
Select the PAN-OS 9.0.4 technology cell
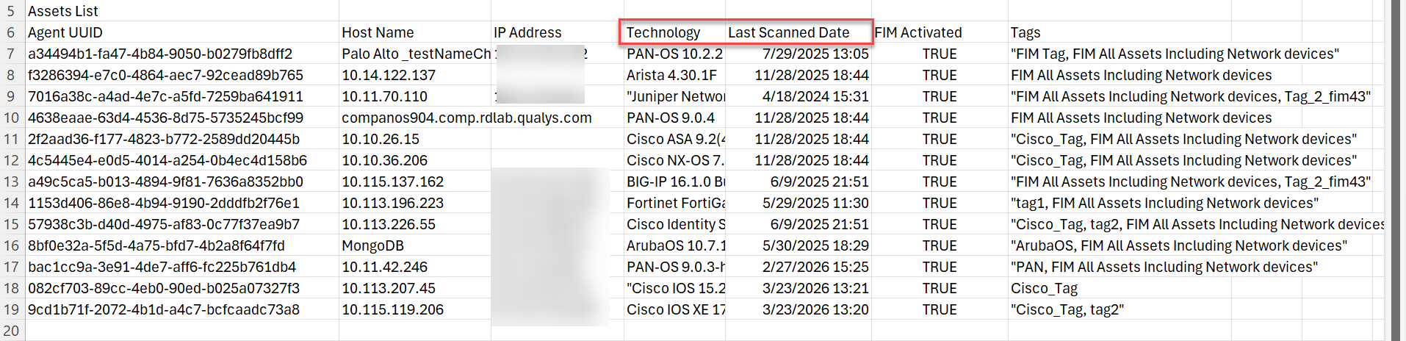click(671, 118)
